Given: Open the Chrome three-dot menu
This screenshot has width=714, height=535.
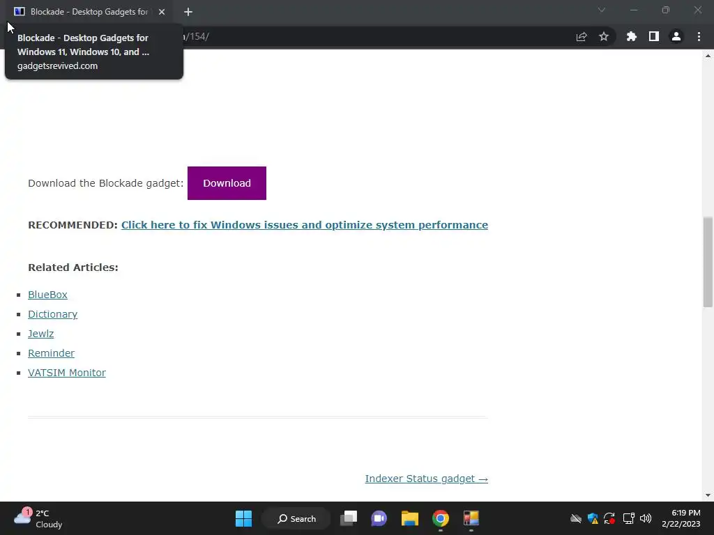Looking at the screenshot, I should (699, 36).
